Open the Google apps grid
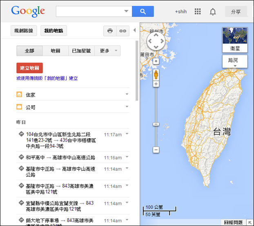This screenshot has width=254, height=226. pyautogui.click(x=198, y=11)
